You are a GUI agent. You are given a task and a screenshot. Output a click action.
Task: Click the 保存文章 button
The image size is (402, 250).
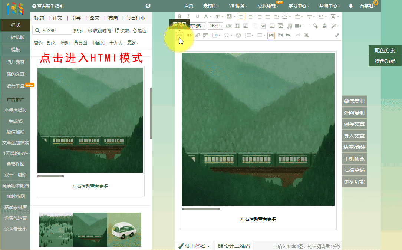[354, 124]
